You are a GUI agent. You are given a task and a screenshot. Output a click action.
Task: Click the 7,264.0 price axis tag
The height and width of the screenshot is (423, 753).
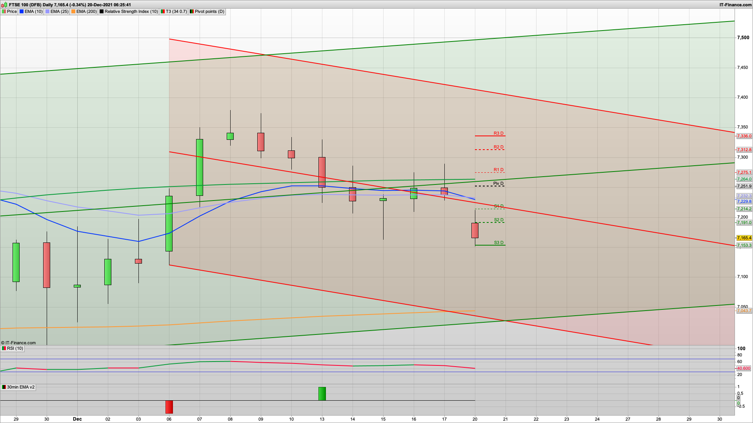pyautogui.click(x=744, y=179)
